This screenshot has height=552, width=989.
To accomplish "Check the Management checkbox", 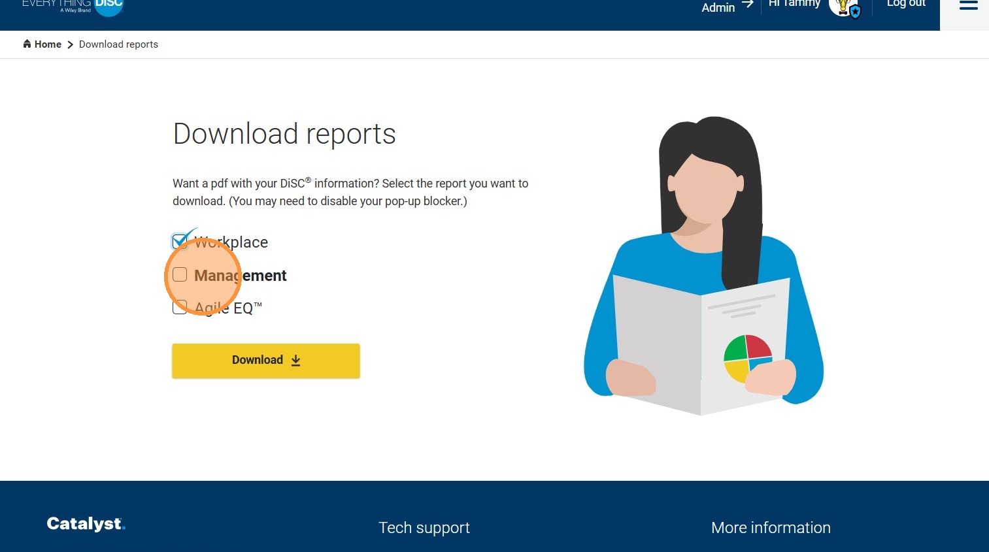I will pos(180,275).
